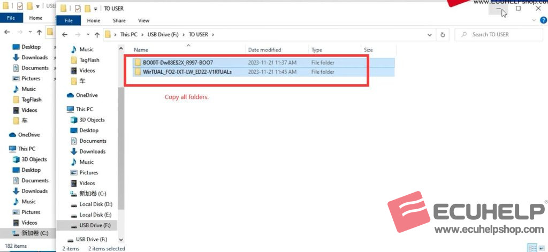This screenshot has height=252, width=548.
Task: Click the navigation pane vertical scrollbar thumb
Action: click(x=121, y=149)
